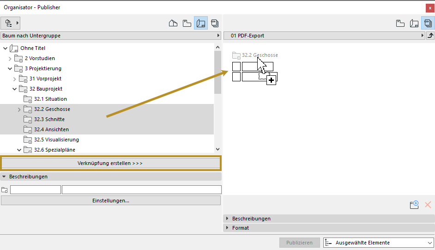435x250 pixels.
Task: Select the 32.3 Schnitte folder
Action: click(x=49, y=119)
